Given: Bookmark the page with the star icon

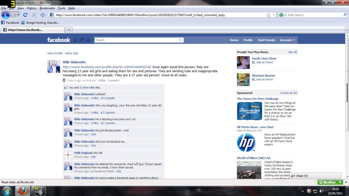Looking at the screenshot, I should [268, 15].
